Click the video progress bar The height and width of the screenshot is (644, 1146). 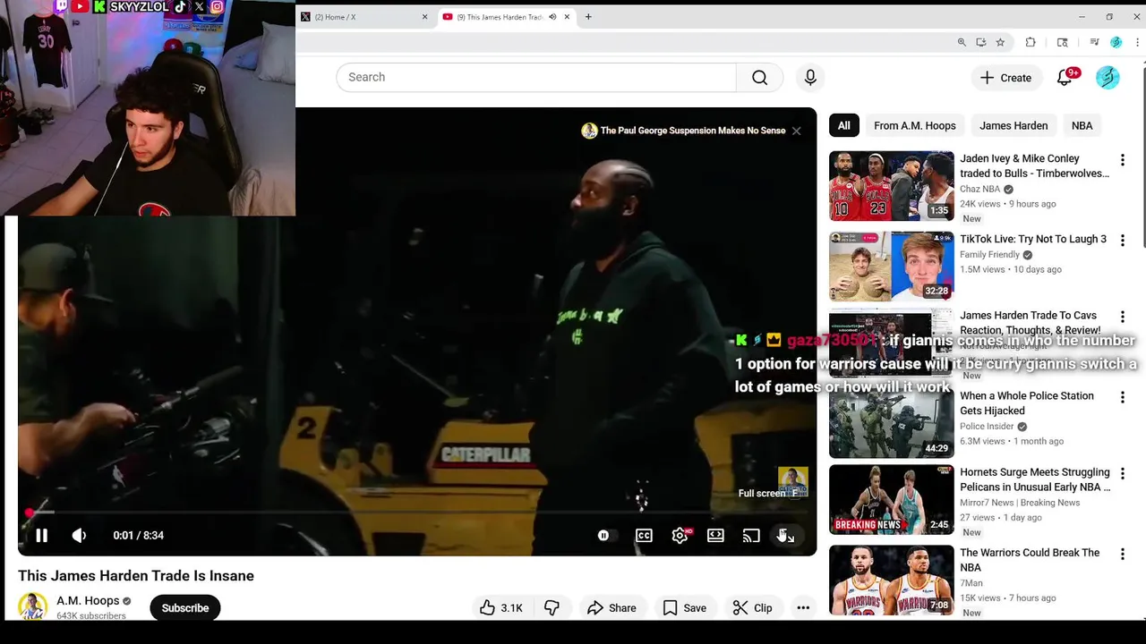click(417, 513)
